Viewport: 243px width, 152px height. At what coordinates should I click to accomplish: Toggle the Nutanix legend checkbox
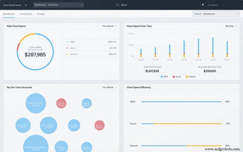tap(187, 77)
